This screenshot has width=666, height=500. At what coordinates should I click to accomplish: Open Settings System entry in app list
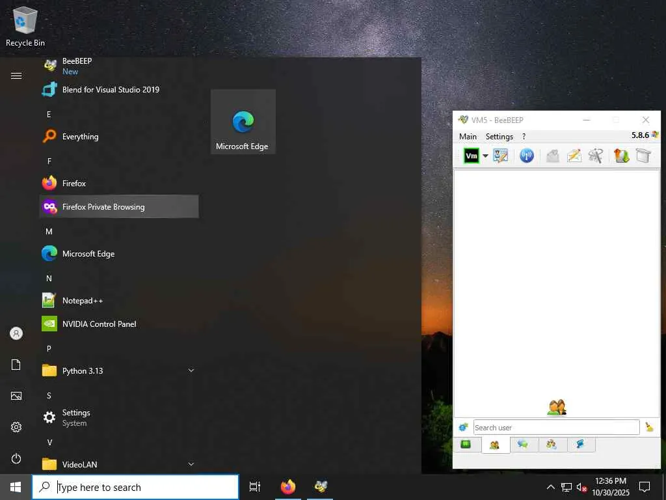coord(119,417)
